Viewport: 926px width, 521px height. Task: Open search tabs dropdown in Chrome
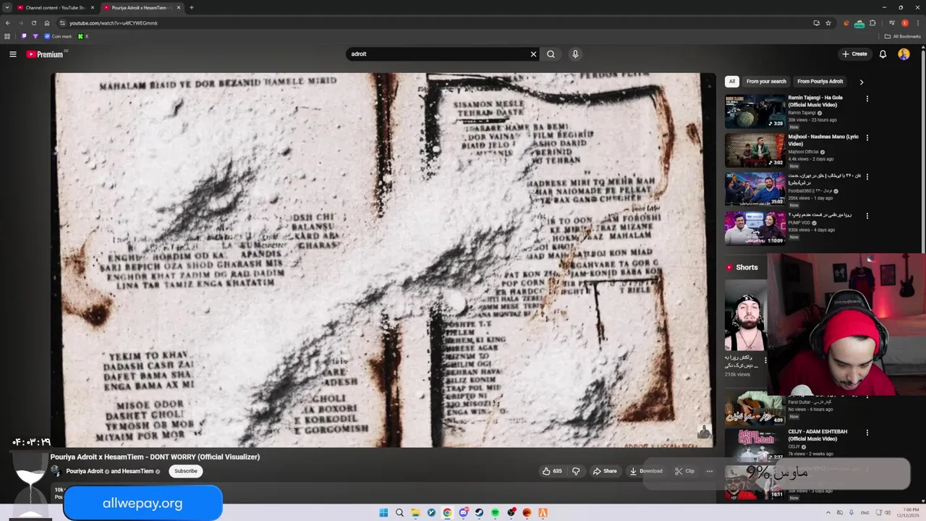[7, 7]
